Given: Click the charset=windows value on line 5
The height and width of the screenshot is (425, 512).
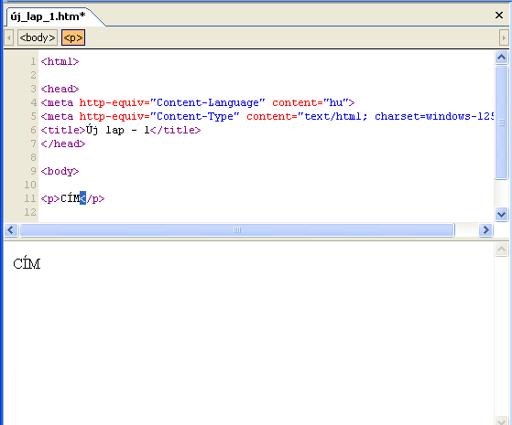Looking at the screenshot, I should coord(434,116).
